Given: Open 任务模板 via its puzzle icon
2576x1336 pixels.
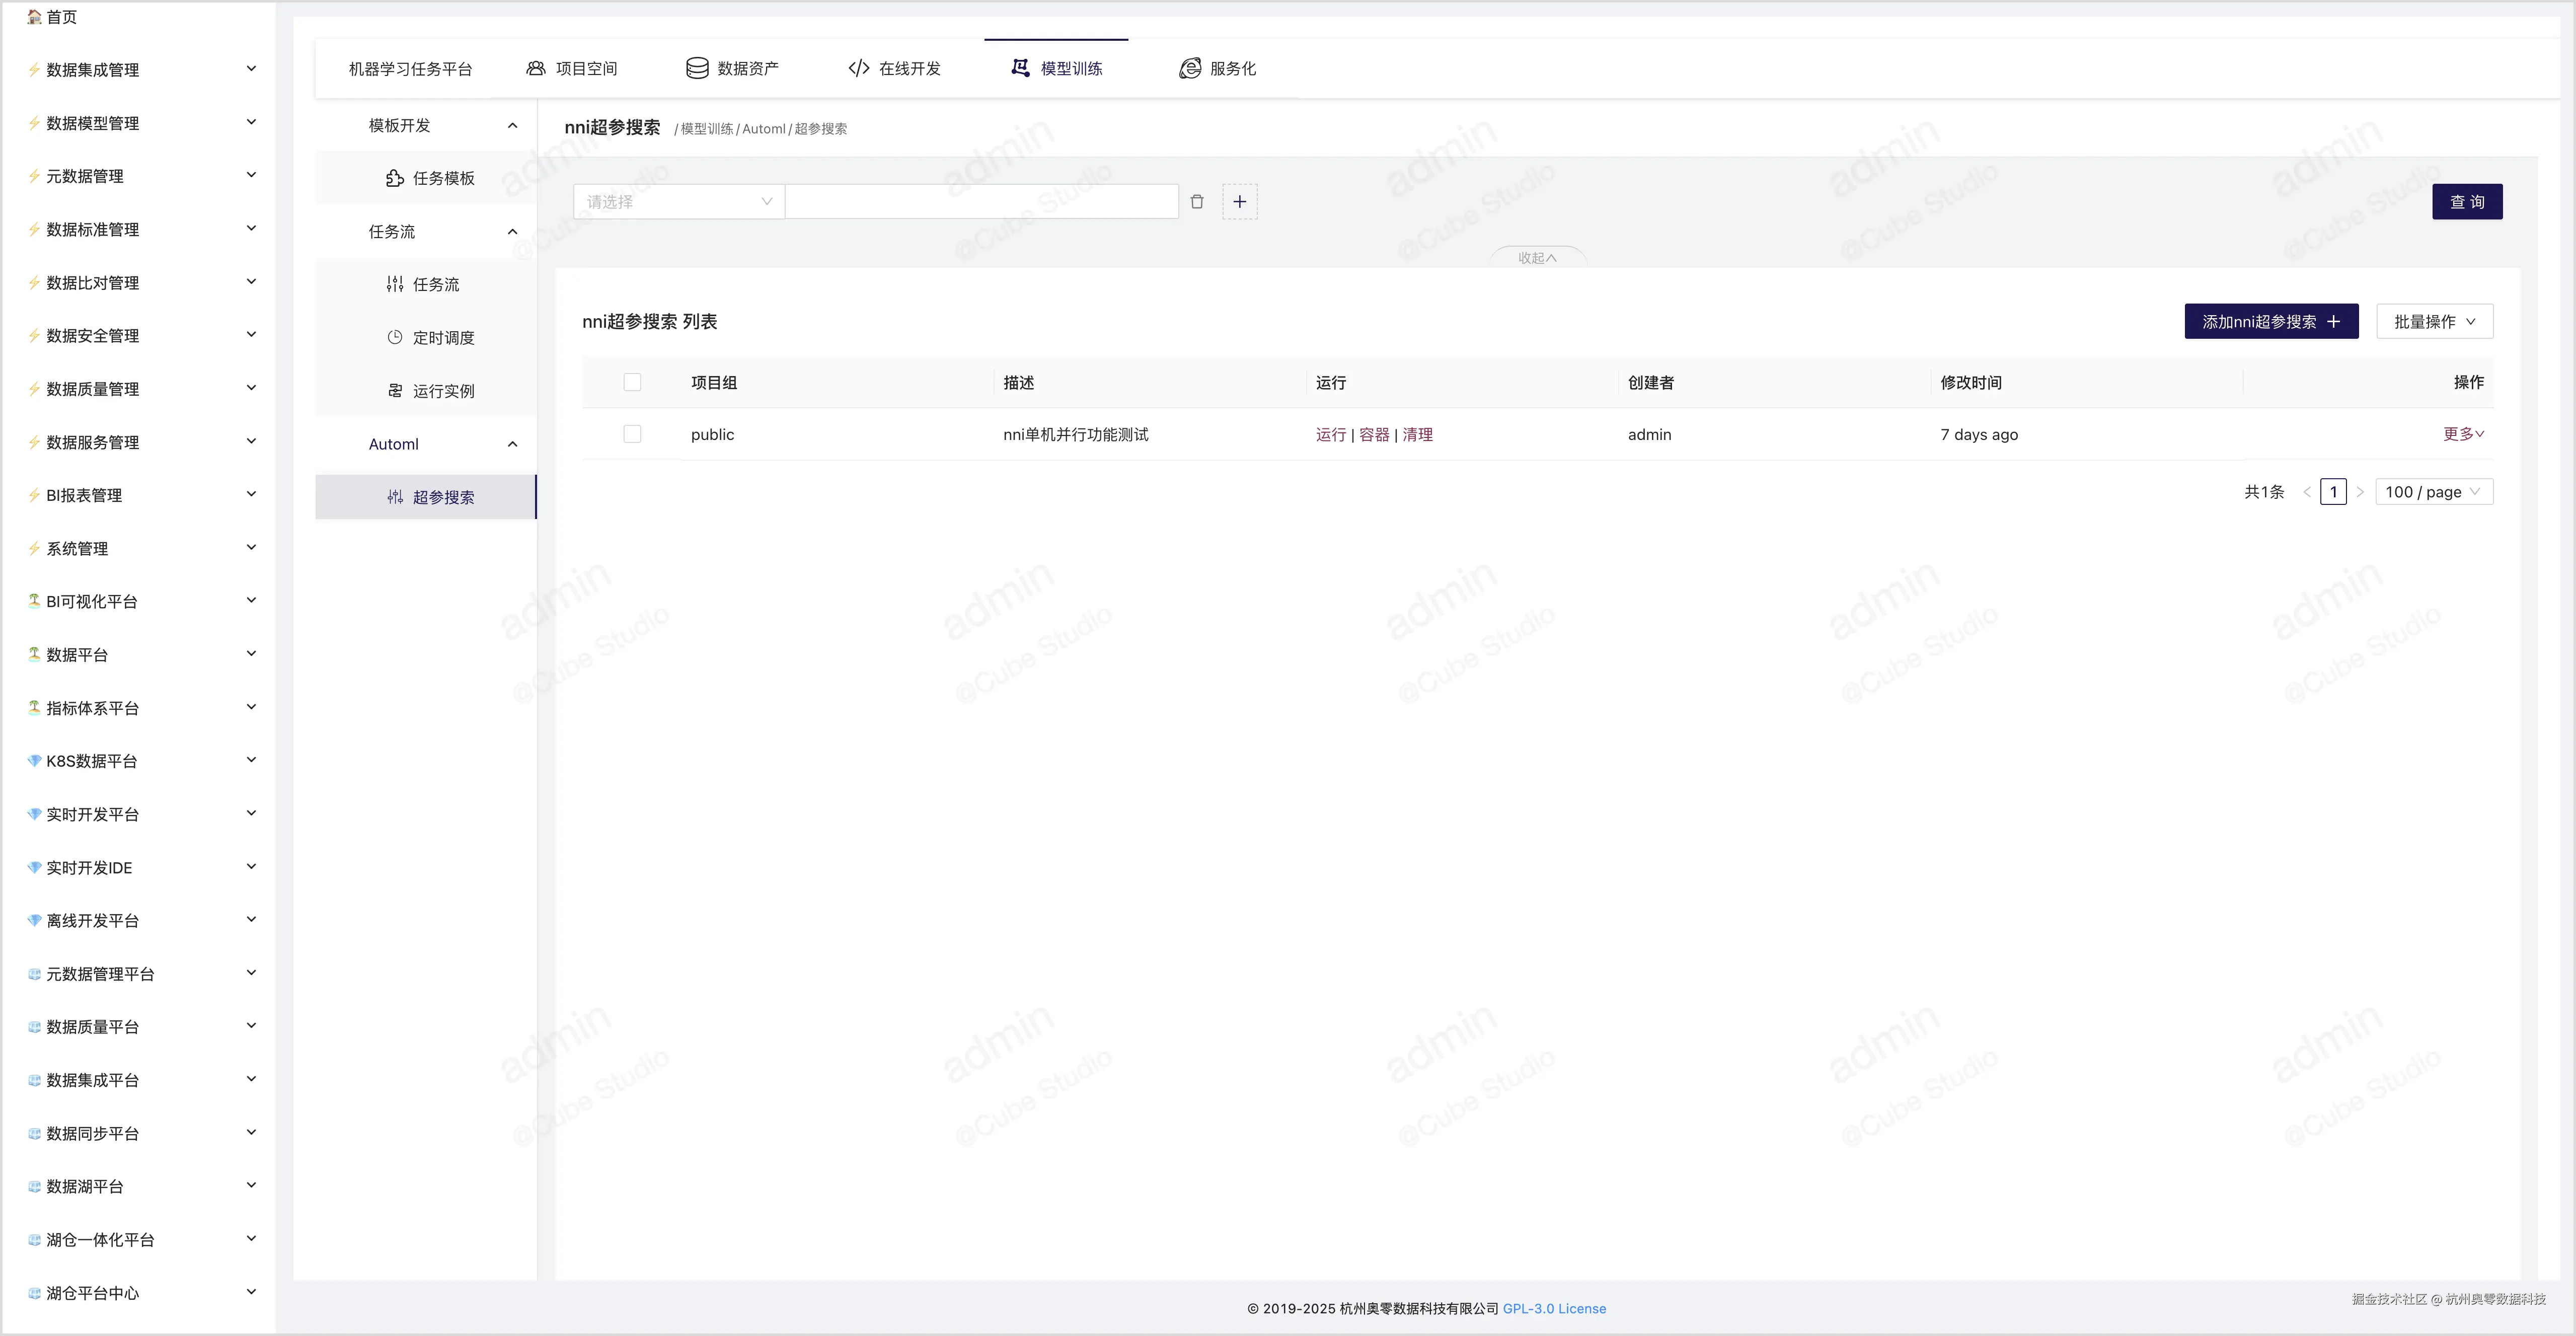Looking at the screenshot, I should tap(395, 178).
